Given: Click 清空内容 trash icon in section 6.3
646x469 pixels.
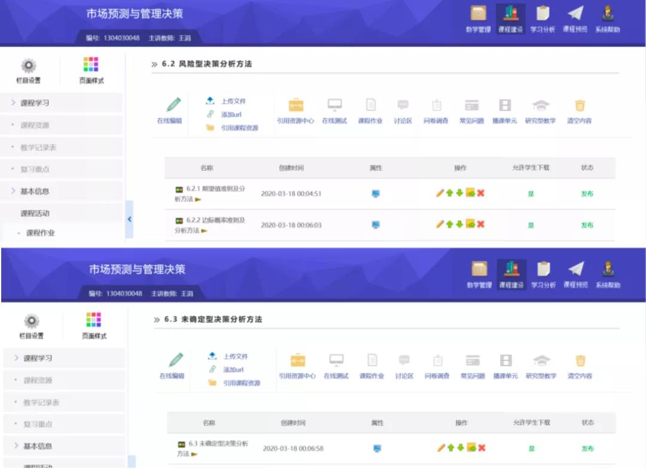Looking at the screenshot, I should [580, 361].
